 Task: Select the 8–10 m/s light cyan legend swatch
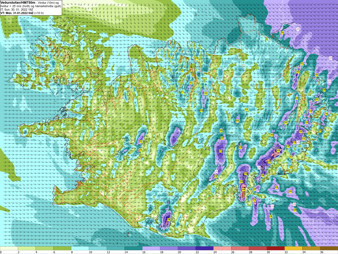80,248
